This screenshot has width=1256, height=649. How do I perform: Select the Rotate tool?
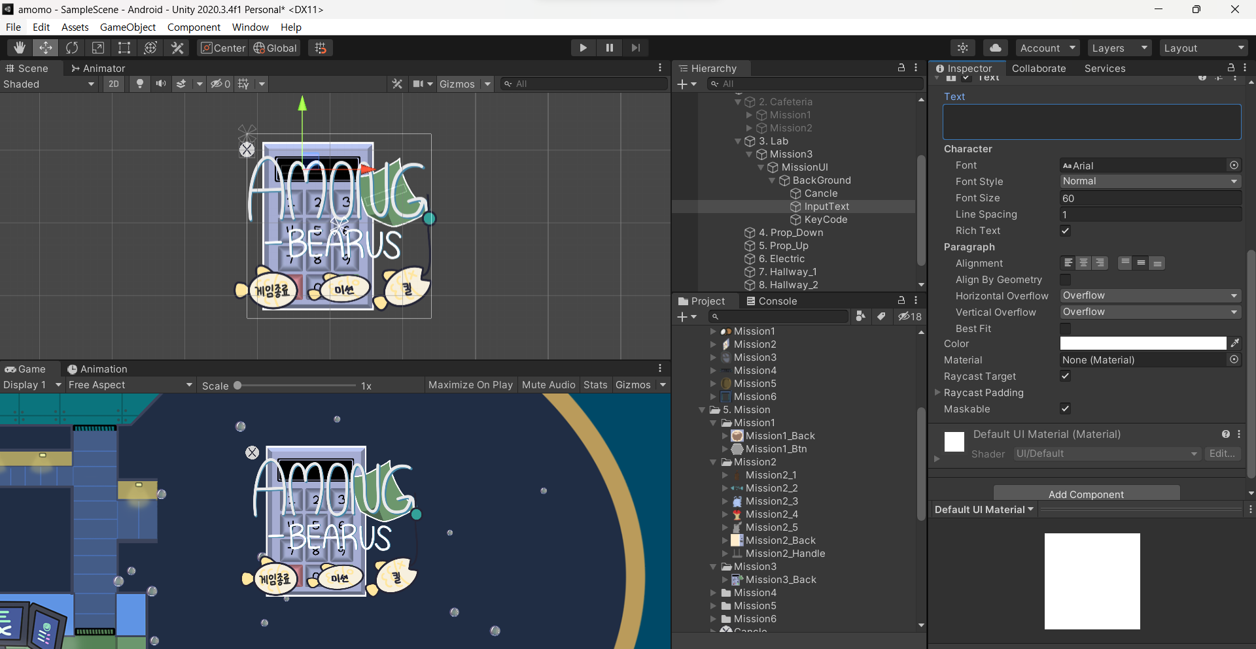click(x=72, y=48)
